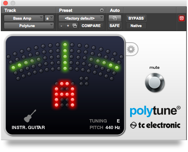
Task: Click the PITCH 440 Hz value
Action: click(x=112, y=127)
